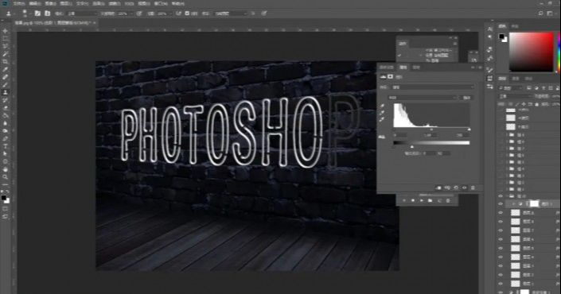This screenshot has width=561, height=294.
Task: Click the hue strip in Color panel
Action: point(559,52)
